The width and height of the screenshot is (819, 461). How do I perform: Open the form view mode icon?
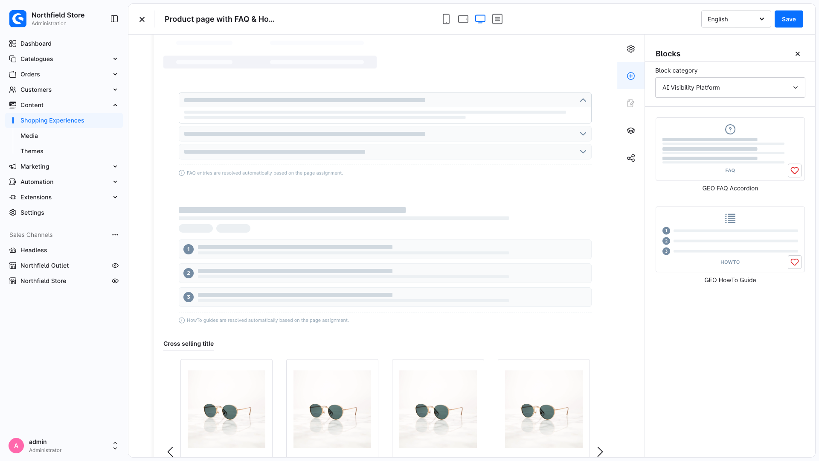click(497, 19)
